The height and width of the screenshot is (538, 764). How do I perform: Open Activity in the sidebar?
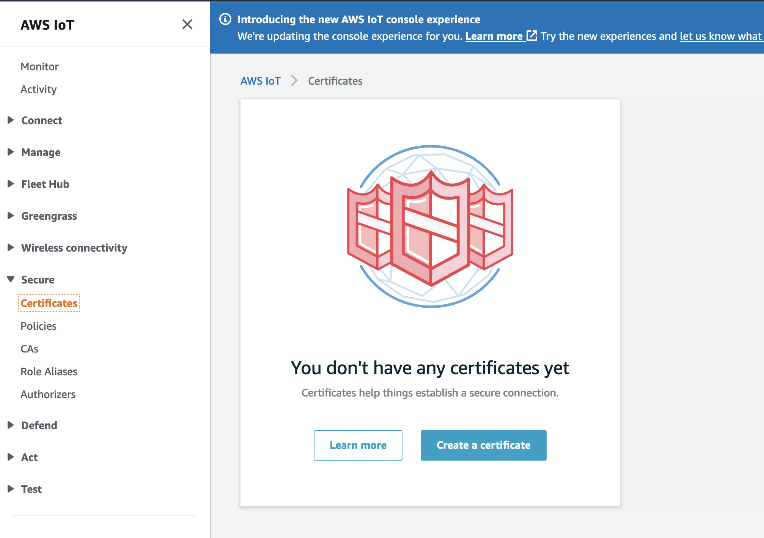coord(38,89)
